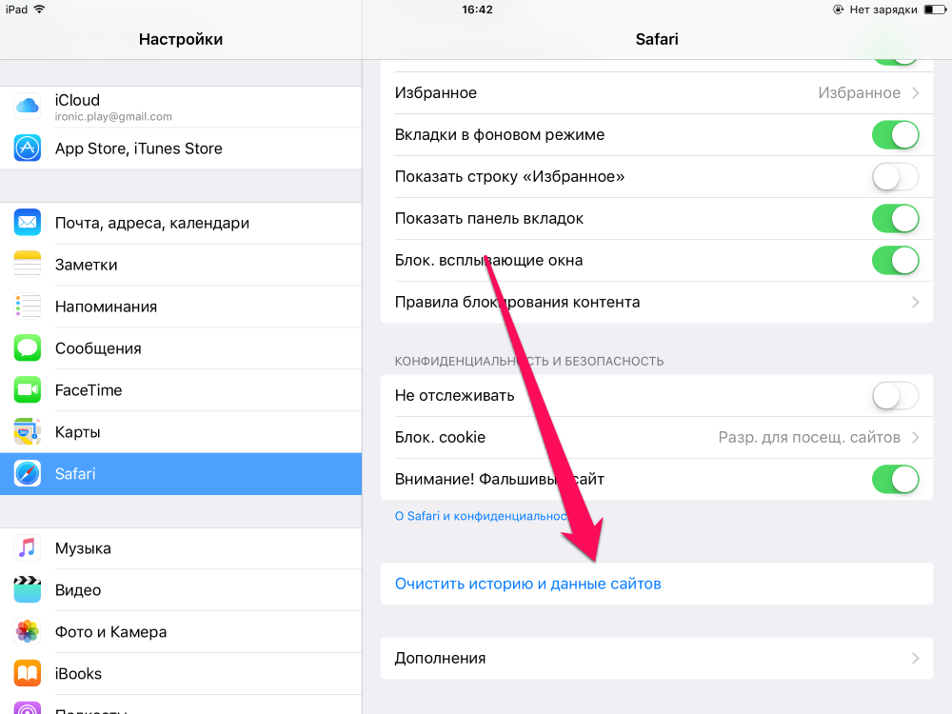Disable Вкладки в фоновом режиме switch
Viewport: 952px width, 714px height.
pos(896,135)
